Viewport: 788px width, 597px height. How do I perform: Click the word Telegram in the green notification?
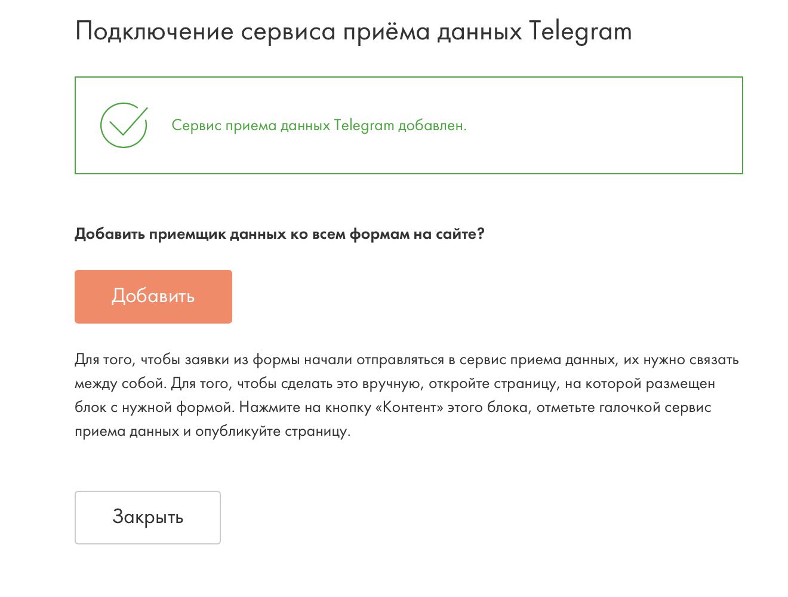coord(364,125)
